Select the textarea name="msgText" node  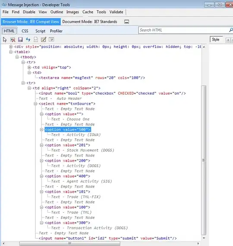click(x=92, y=78)
